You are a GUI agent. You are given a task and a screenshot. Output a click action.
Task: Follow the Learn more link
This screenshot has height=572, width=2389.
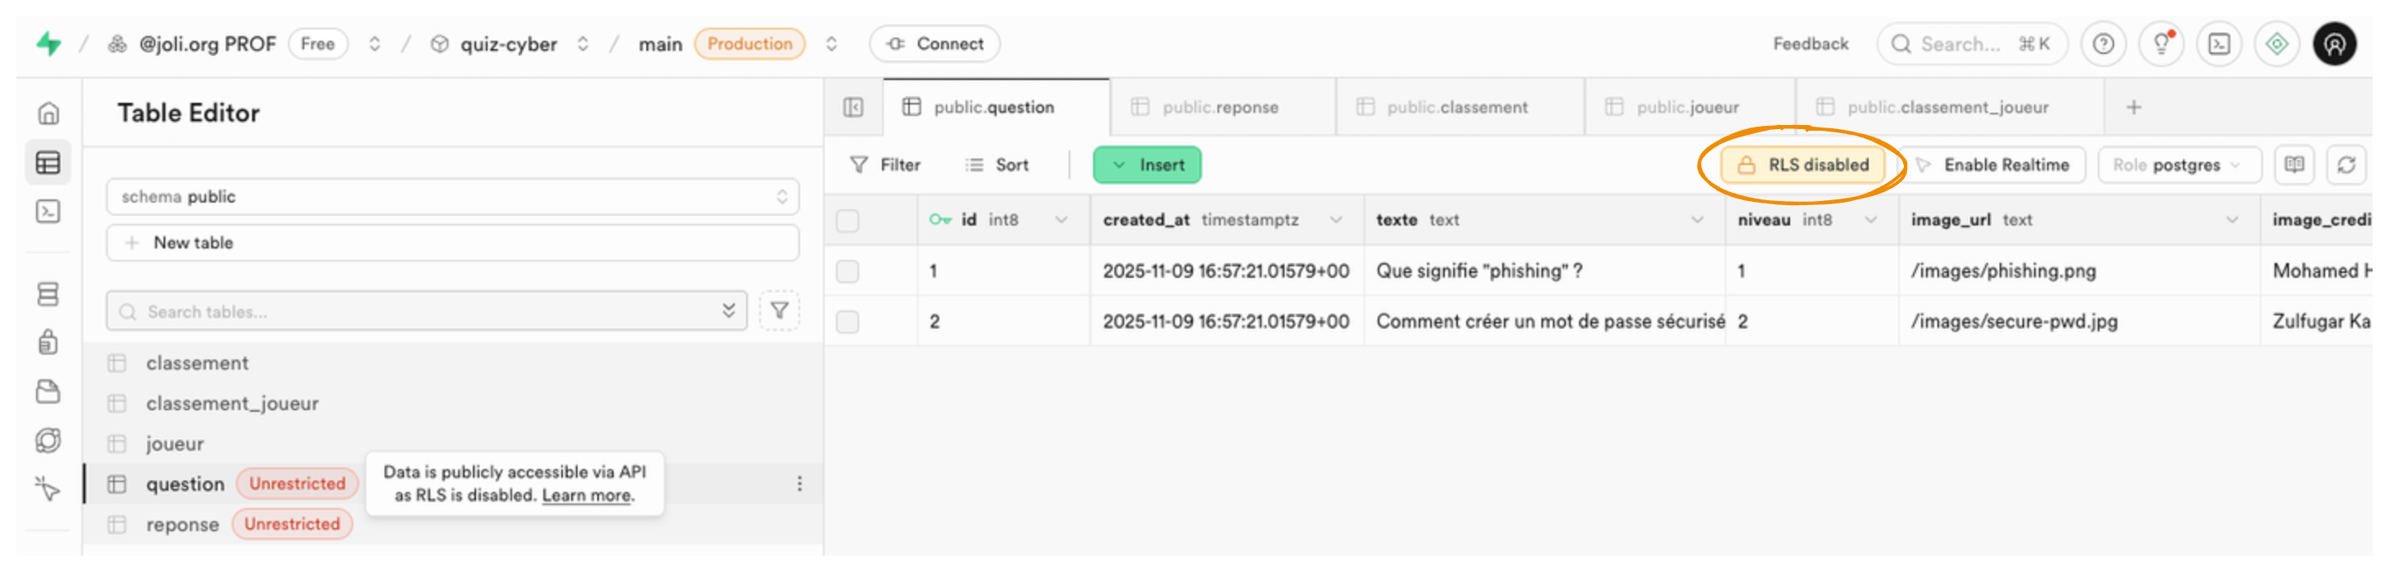coord(586,495)
